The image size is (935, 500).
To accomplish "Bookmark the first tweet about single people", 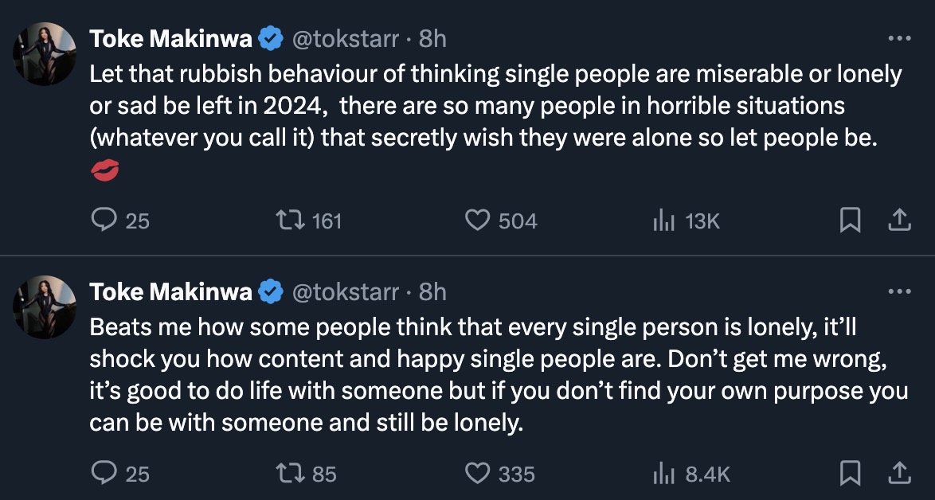I will [850, 220].
